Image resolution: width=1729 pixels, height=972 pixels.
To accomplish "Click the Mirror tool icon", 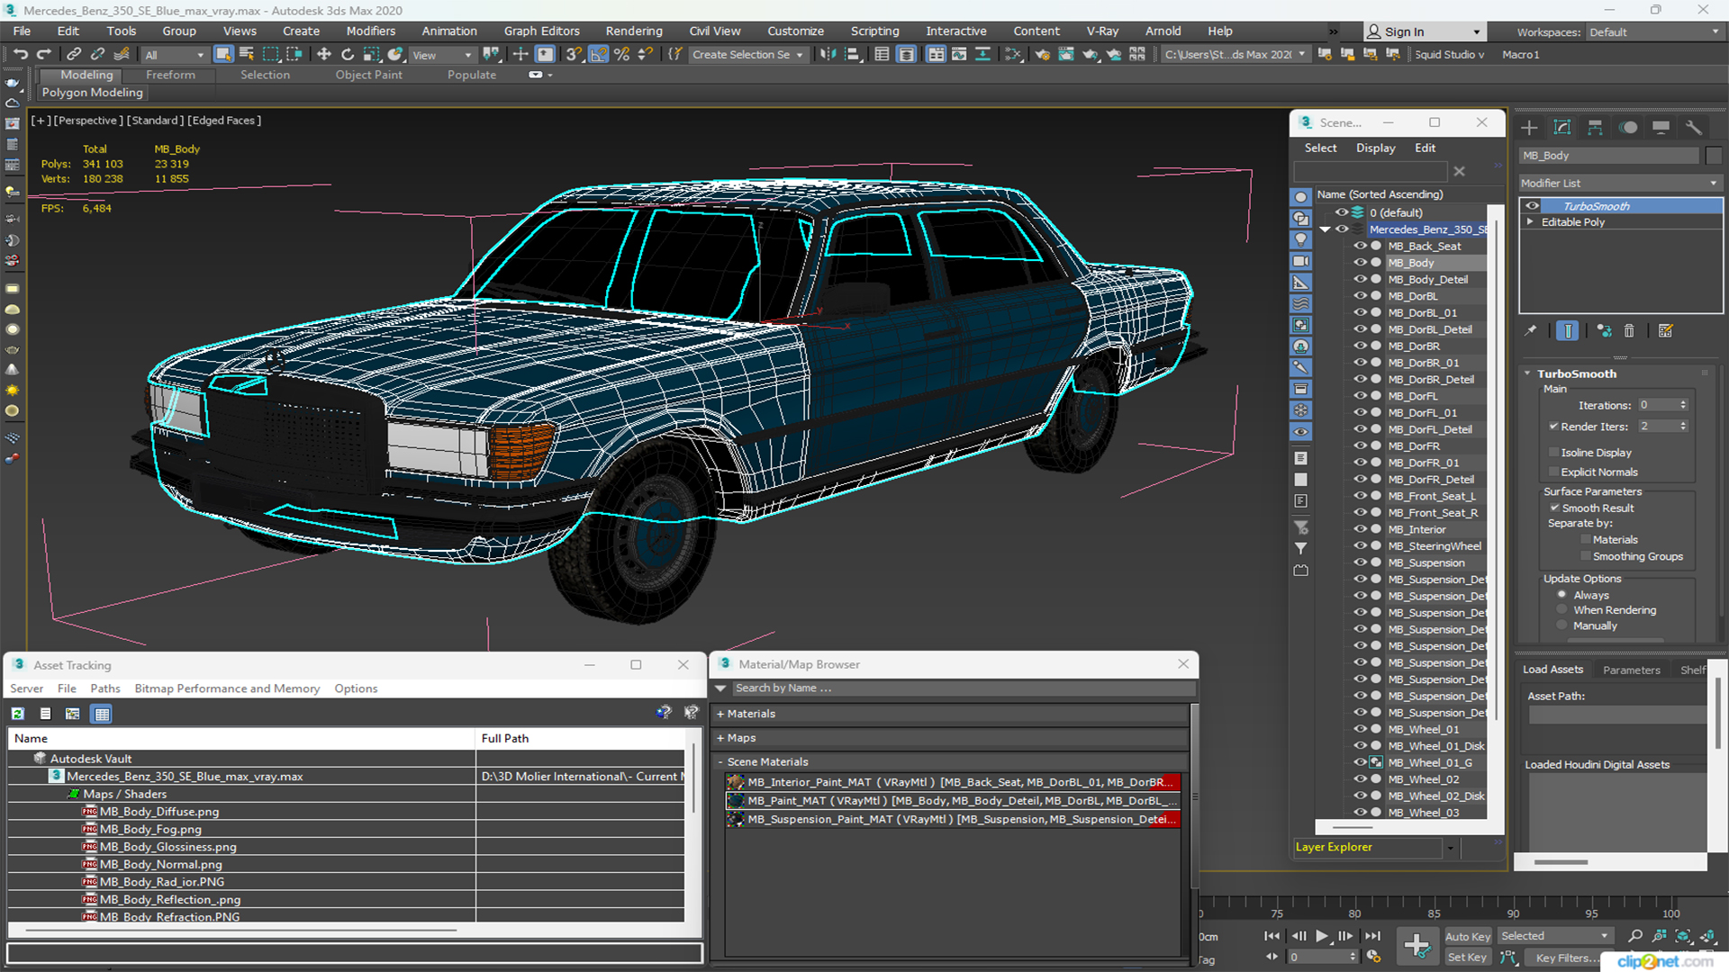I will pyautogui.click(x=827, y=55).
